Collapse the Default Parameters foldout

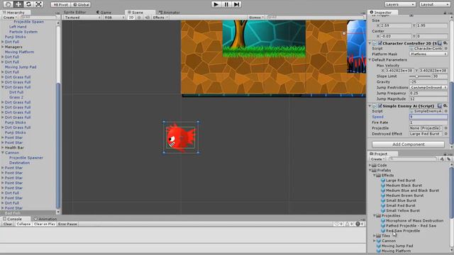point(370,59)
